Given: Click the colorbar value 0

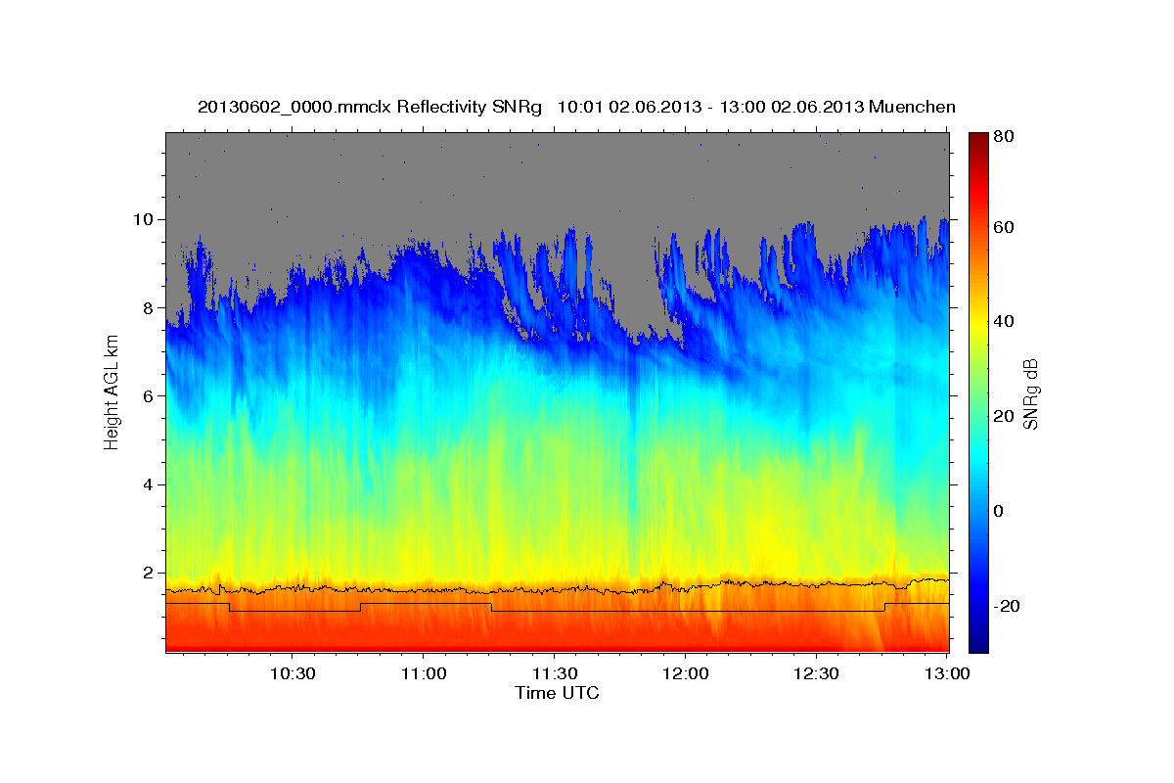Looking at the screenshot, I should tap(998, 511).
